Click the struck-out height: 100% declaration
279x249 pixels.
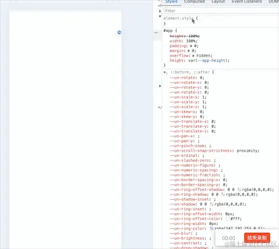[184, 36]
